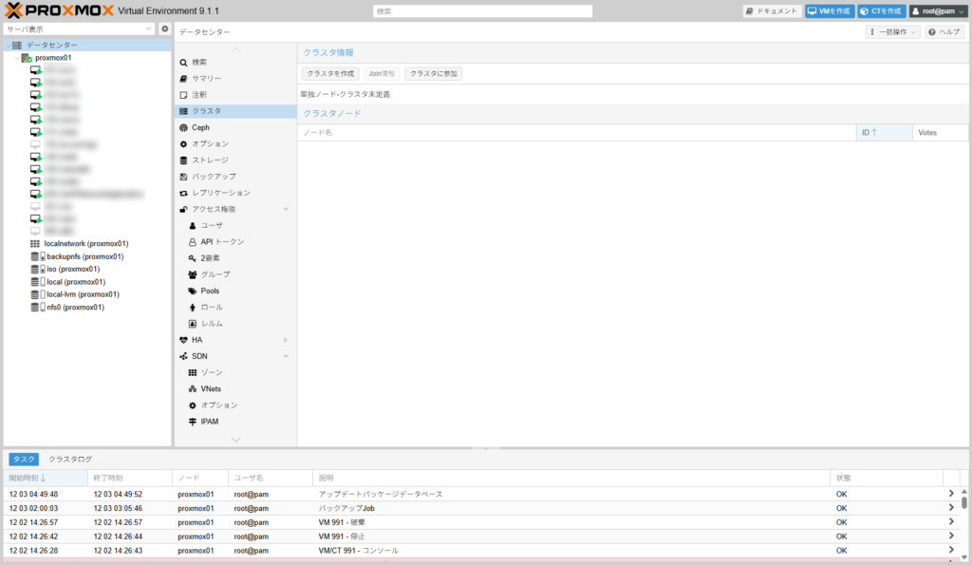Open the レプリケーション (Replication) page
The image size is (972, 565).
tap(220, 193)
